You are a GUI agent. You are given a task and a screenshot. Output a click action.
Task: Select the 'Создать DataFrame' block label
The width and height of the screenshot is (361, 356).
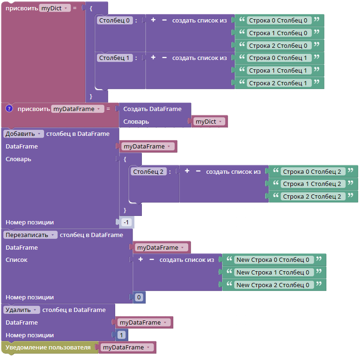click(153, 109)
